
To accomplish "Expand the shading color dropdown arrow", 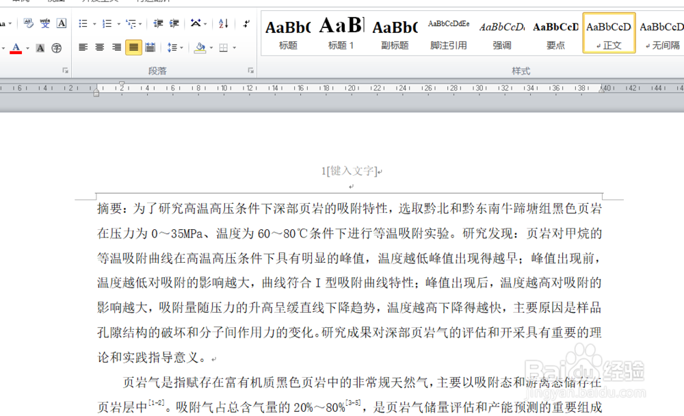I will [x=211, y=48].
